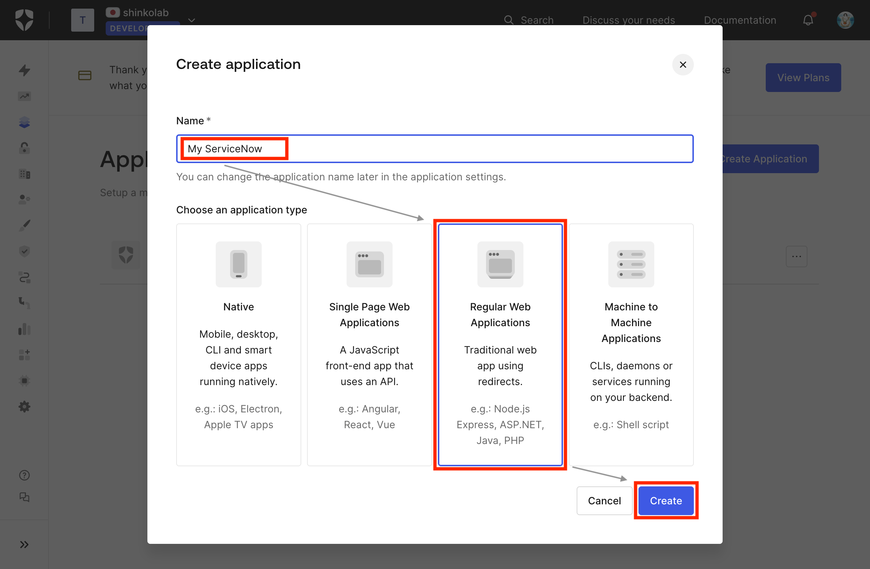Image resolution: width=870 pixels, height=569 pixels.
Task: Click Discuss your needs in top bar
Action: [x=628, y=20]
